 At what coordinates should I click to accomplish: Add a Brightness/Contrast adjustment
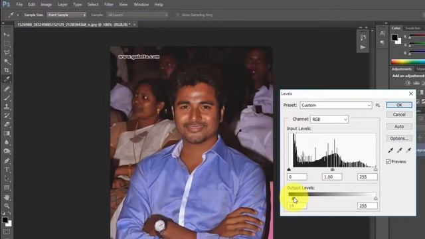coord(408,83)
